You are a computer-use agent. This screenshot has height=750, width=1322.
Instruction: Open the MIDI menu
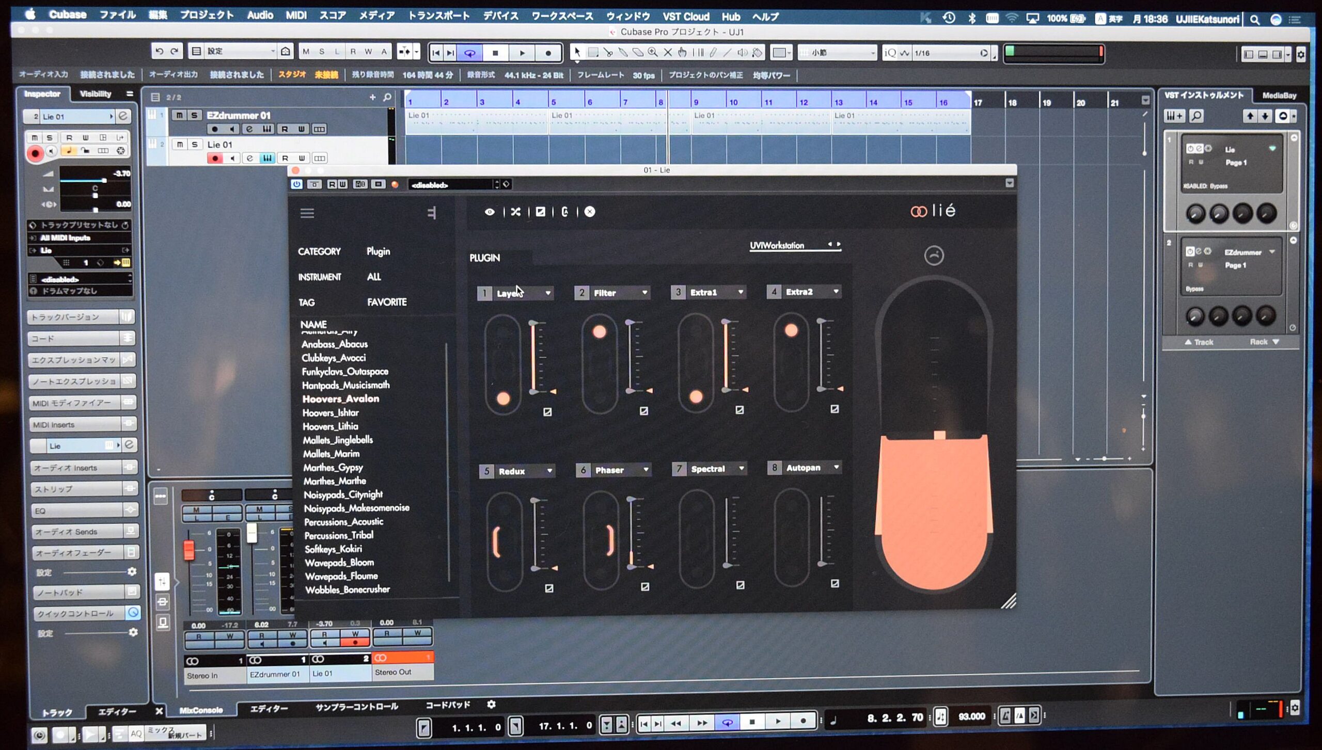296,15
